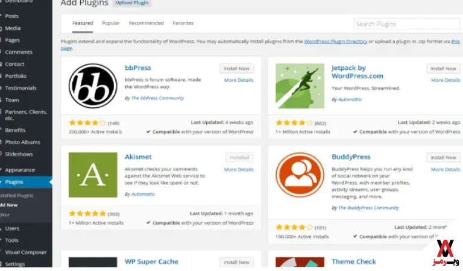Install the bbPress plugin now
Viewport: 463px width, 271px height.
point(236,69)
